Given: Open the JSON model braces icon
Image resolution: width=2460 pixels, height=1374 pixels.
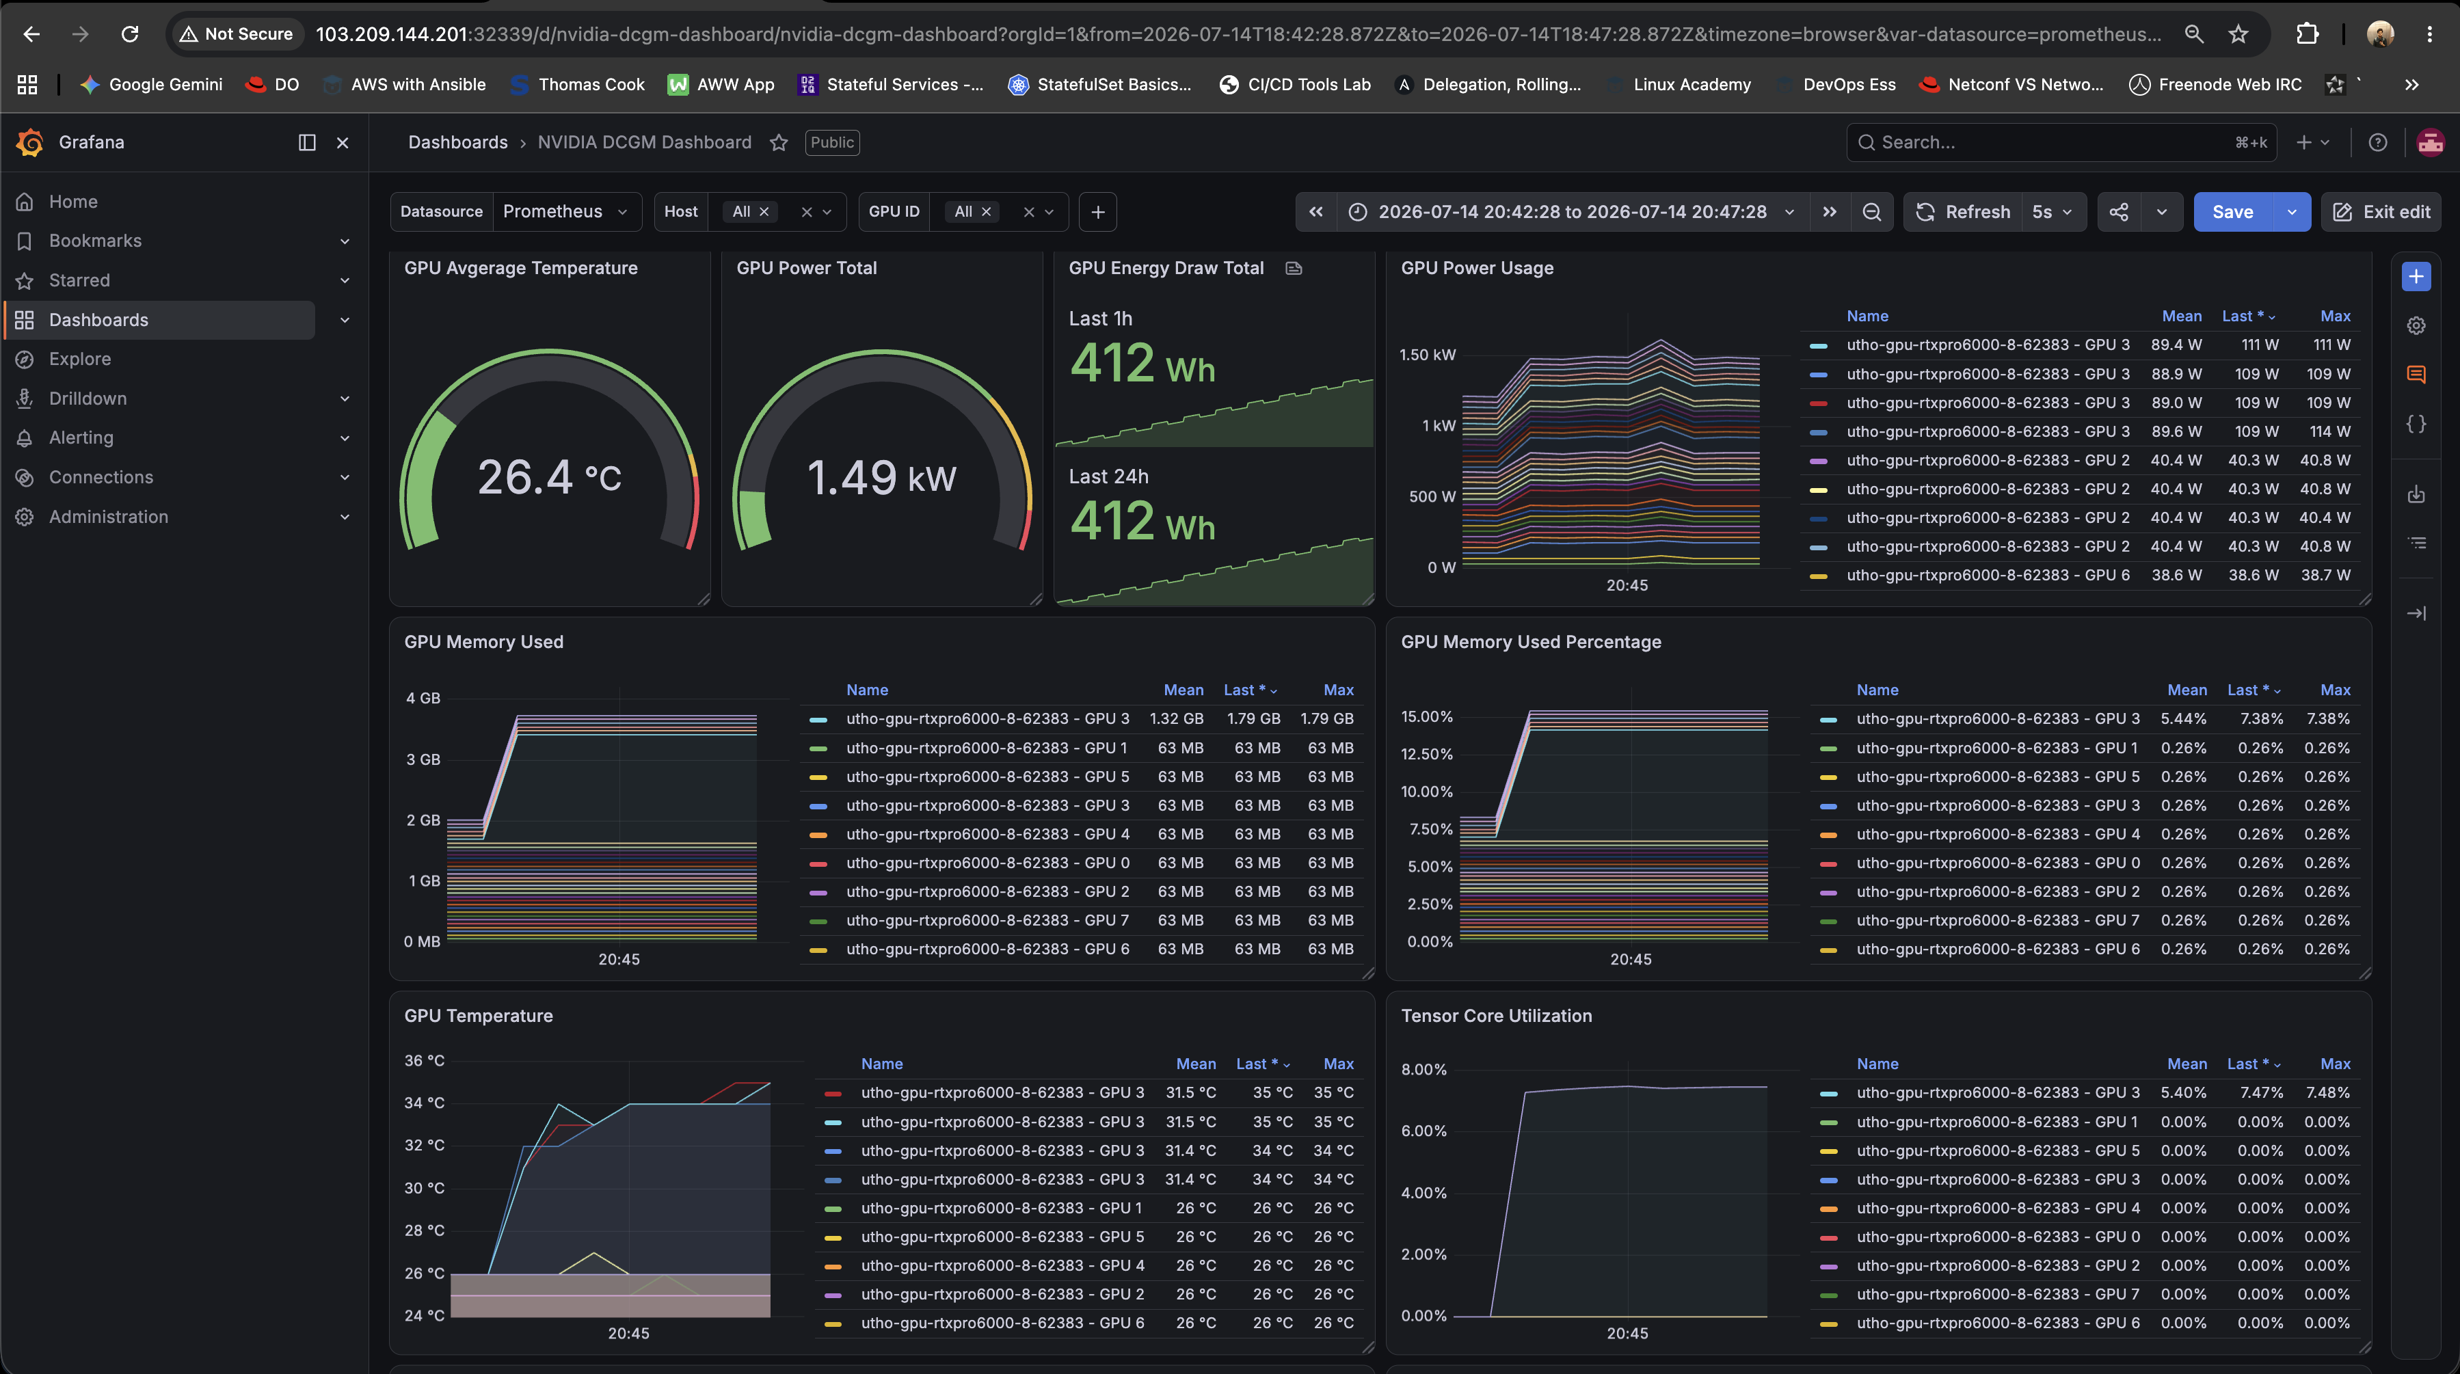Looking at the screenshot, I should pos(2416,424).
